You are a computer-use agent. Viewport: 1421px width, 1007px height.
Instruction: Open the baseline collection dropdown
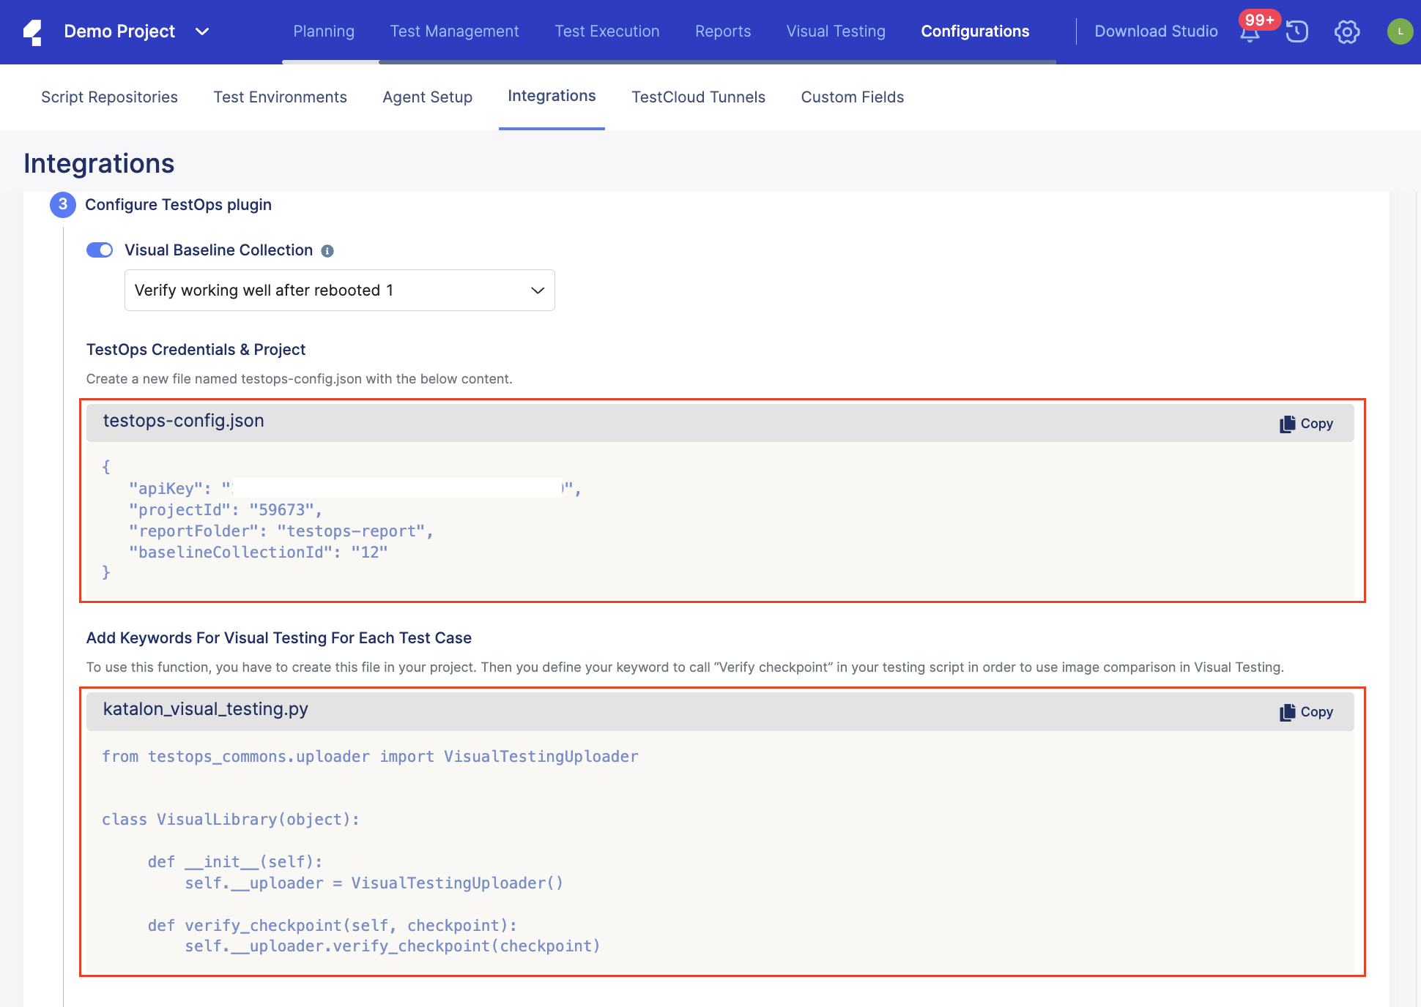pos(339,291)
